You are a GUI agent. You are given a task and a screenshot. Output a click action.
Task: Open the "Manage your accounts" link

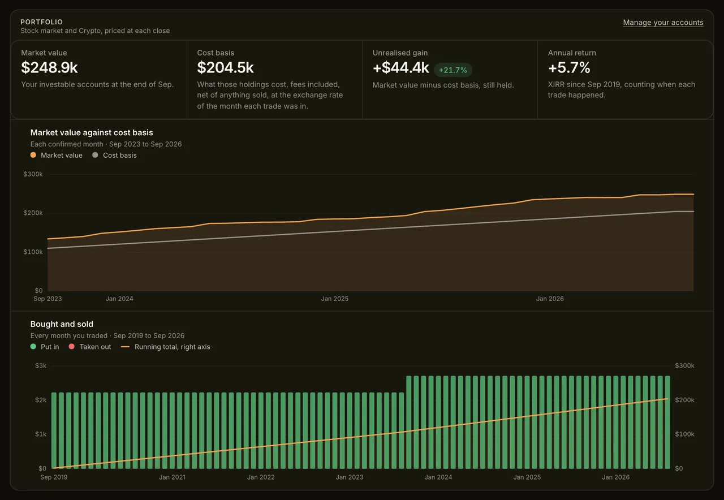pyautogui.click(x=663, y=23)
